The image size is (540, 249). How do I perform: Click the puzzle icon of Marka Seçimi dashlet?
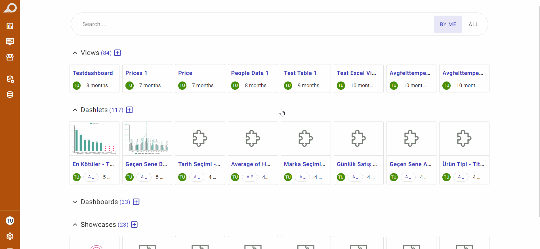tap(306, 138)
